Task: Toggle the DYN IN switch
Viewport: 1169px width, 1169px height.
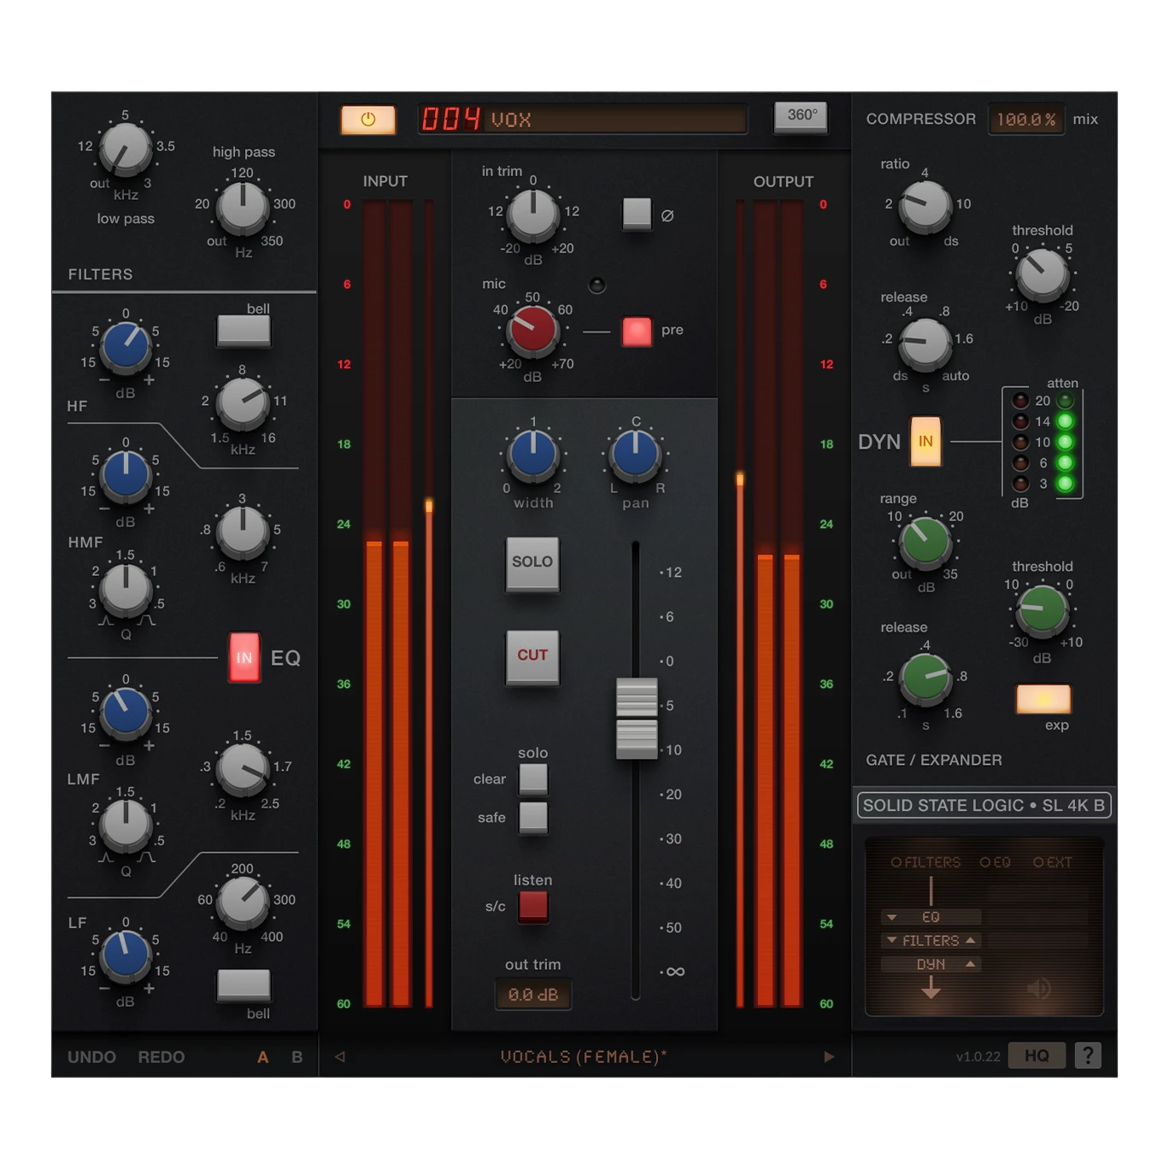Action: point(925,441)
